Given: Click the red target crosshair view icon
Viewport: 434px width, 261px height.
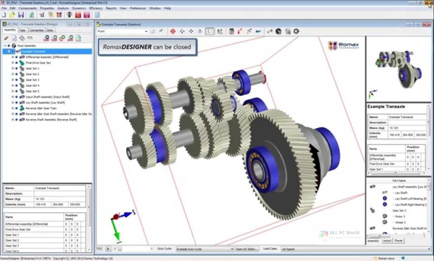Looking at the screenshot, I should [x=173, y=31].
